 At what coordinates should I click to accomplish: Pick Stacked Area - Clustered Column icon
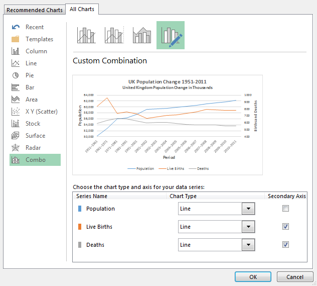pos(142,35)
